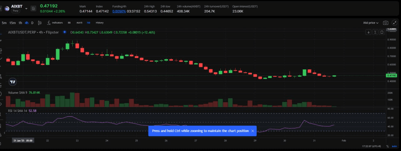Expand the chart to fullscreen

coord(394,23)
